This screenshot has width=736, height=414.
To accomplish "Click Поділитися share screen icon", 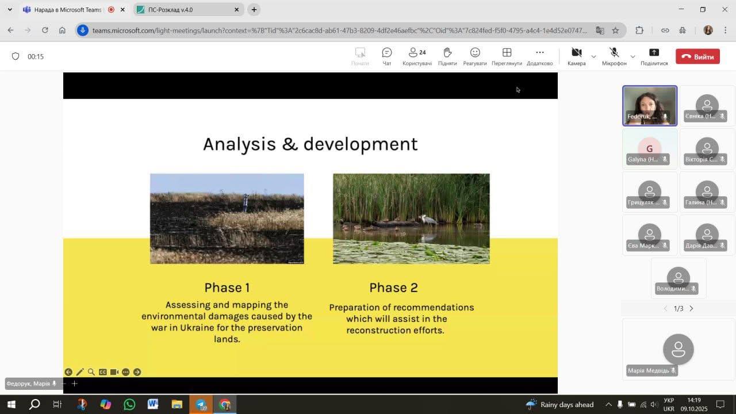I will click(x=654, y=56).
